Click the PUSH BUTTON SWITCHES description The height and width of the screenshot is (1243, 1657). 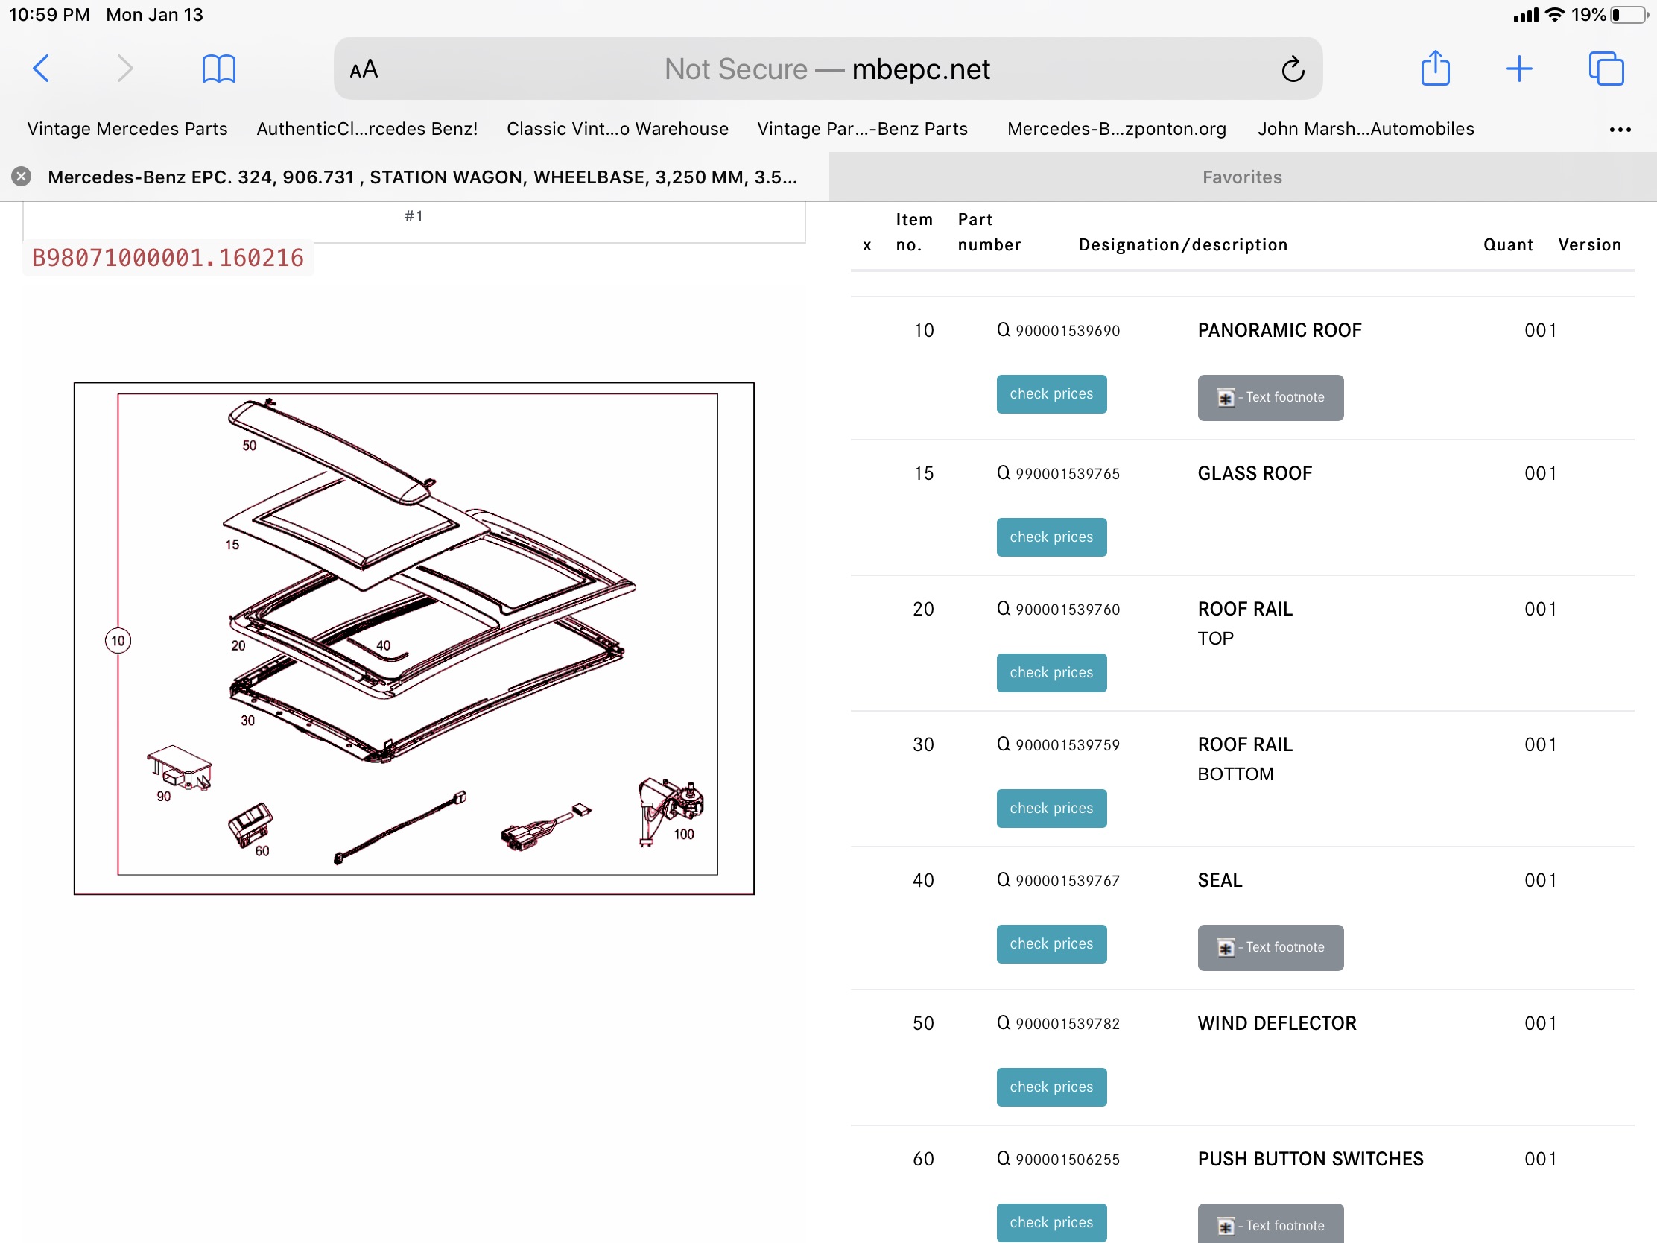pyautogui.click(x=1310, y=1159)
